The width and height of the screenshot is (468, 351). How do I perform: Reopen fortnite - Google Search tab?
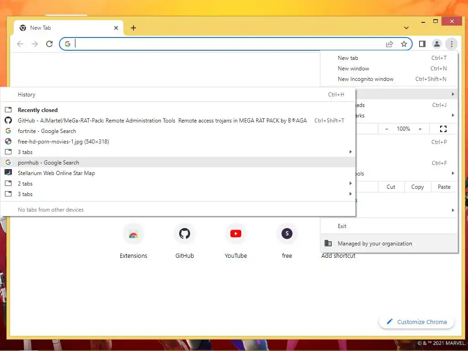click(x=178, y=131)
